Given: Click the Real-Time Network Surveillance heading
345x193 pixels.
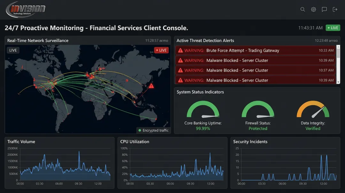Looking at the screenshot, I should [38, 41].
